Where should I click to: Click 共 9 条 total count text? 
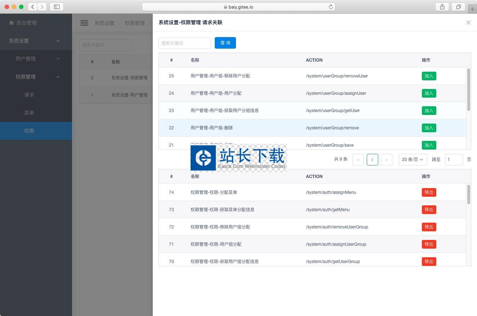coord(340,159)
